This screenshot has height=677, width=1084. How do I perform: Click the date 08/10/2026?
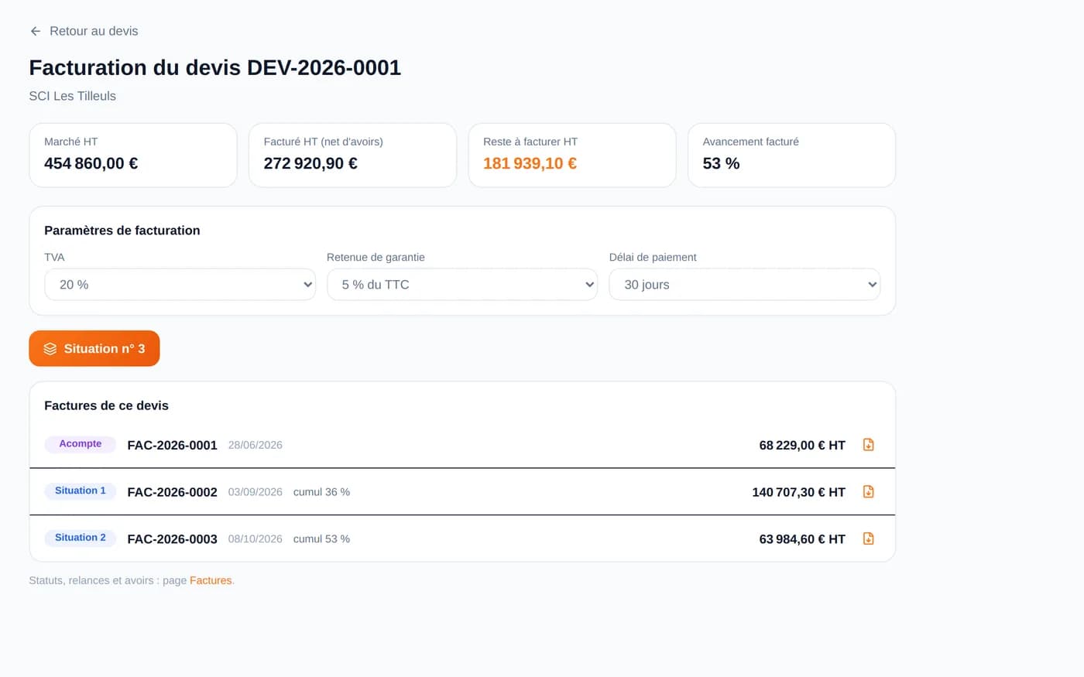pyautogui.click(x=256, y=539)
